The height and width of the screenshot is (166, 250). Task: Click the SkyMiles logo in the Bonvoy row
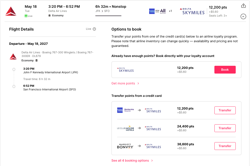click(x=153, y=146)
